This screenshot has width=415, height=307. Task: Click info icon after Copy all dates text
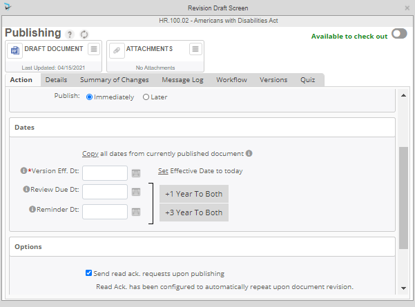[249, 153]
